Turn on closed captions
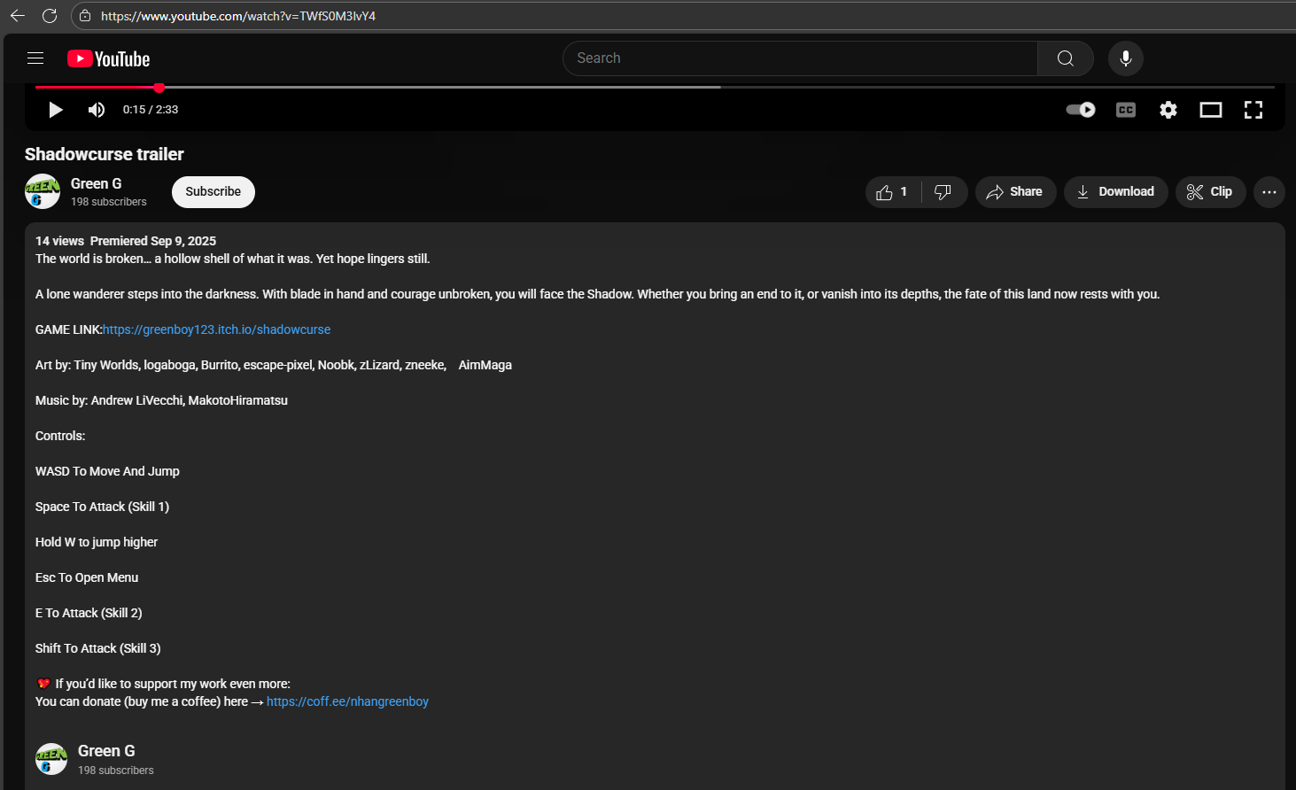Screen dimensions: 1296x790 click(1126, 110)
